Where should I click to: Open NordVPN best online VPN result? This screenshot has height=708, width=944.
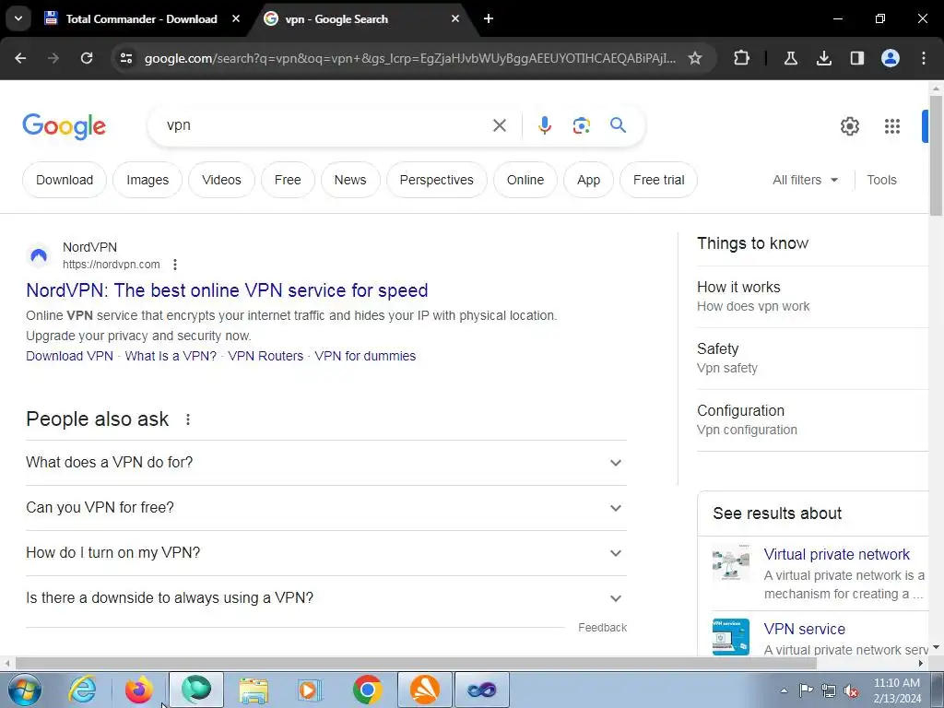click(227, 290)
